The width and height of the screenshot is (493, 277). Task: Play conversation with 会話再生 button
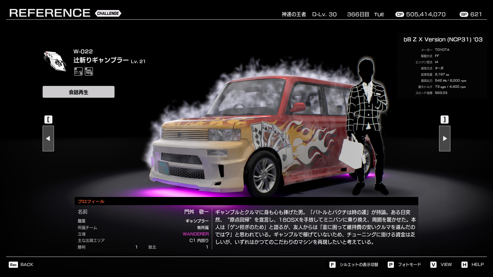78,92
